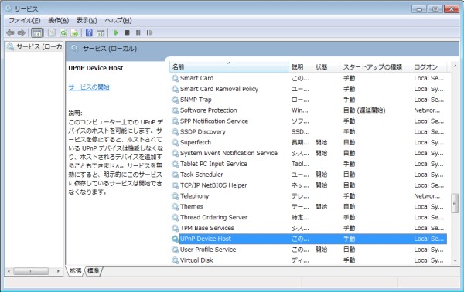Select the Tablet PC Input Service row

tap(309, 164)
